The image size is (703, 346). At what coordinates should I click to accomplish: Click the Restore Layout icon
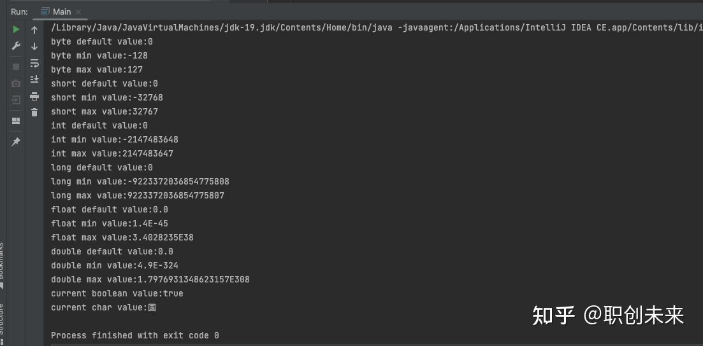(x=16, y=121)
